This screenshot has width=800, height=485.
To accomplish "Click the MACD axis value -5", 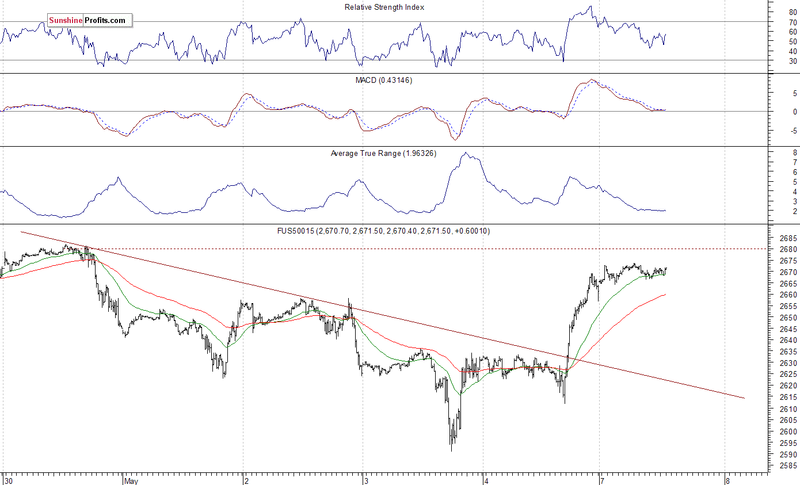I will [793, 131].
